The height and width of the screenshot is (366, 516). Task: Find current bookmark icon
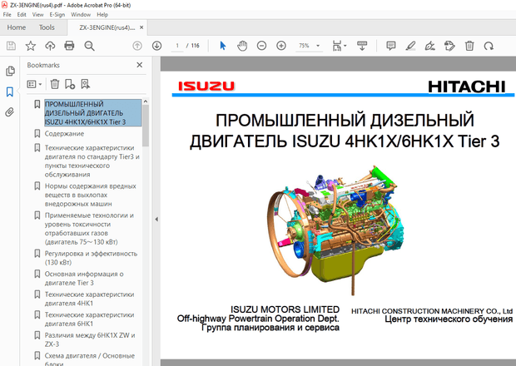click(x=86, y=84)
